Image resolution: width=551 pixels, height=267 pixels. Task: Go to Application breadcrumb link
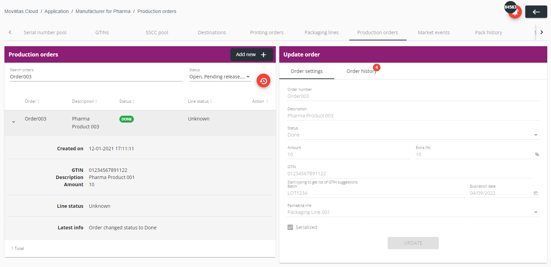57,11
